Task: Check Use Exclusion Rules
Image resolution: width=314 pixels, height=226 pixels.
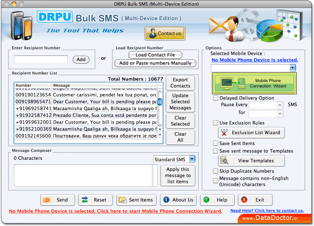Action: [216, 123]
